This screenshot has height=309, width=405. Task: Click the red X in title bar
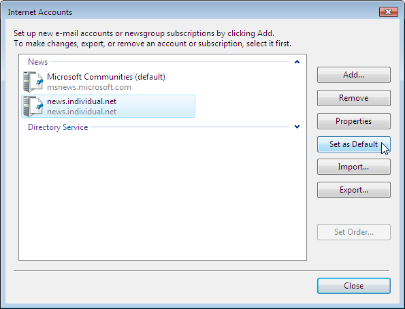(388, 12)
